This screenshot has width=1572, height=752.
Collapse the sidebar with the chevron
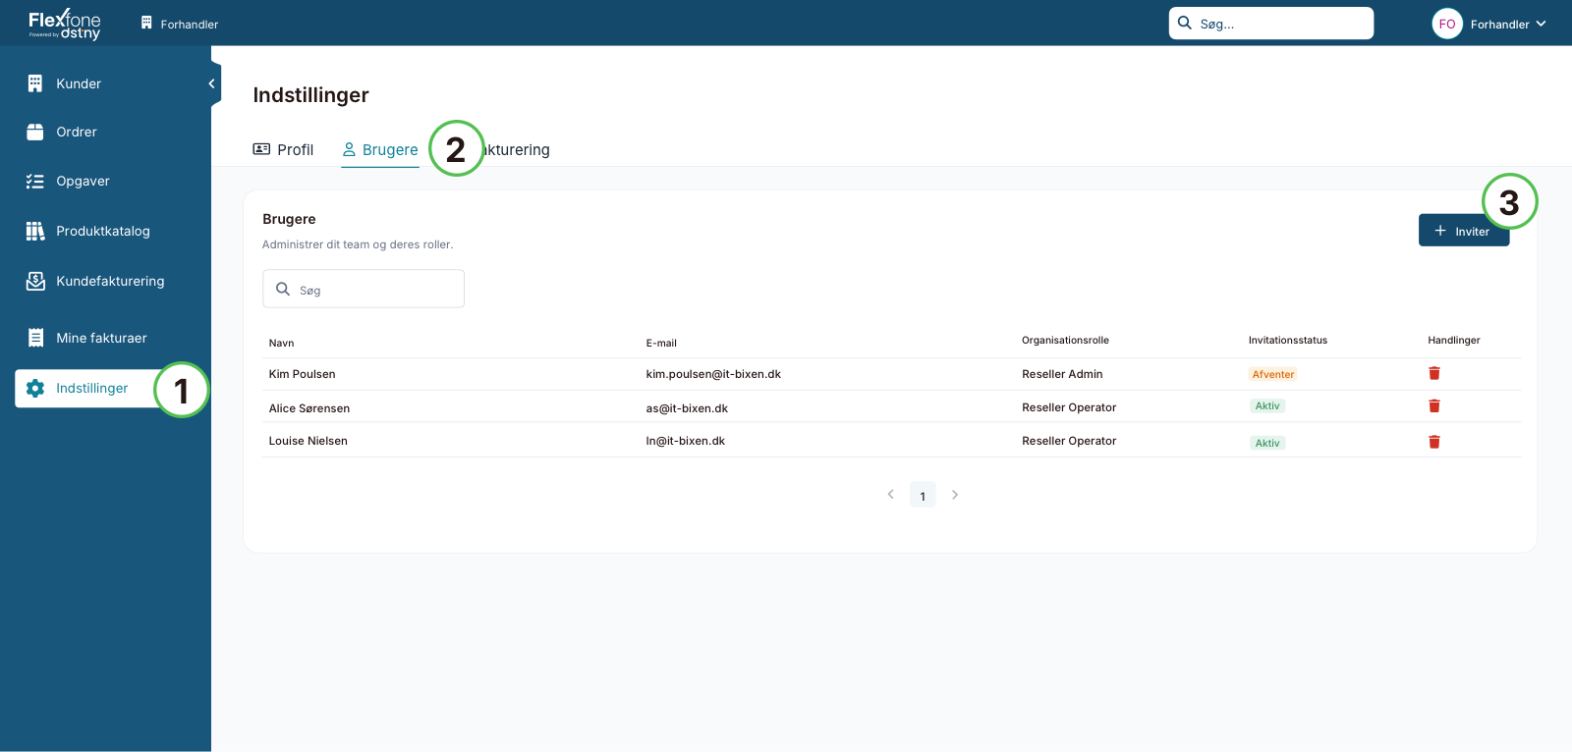point(212,83)
